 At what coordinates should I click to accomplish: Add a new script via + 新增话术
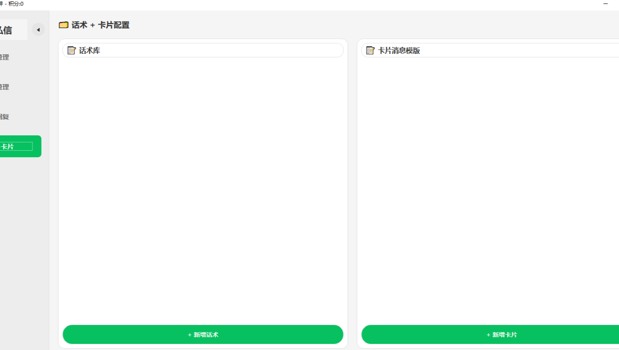(x=203, y=335)
